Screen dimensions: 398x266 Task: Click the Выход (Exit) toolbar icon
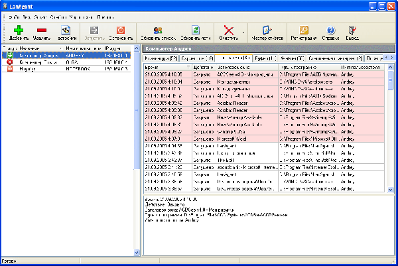point(352,31)
